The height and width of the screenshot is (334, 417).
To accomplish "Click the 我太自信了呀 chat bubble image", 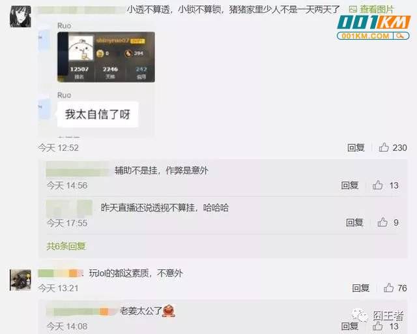I will coord(98,115).
